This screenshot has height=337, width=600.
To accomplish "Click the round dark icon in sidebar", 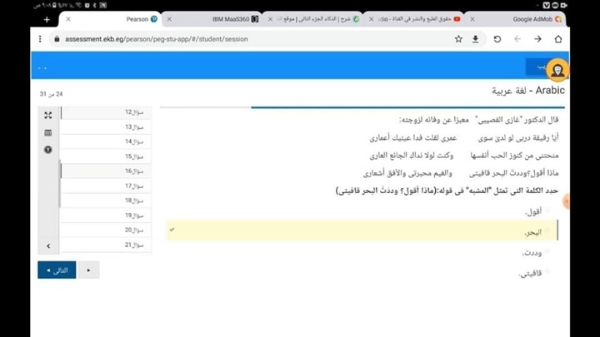I will [48, 150].
